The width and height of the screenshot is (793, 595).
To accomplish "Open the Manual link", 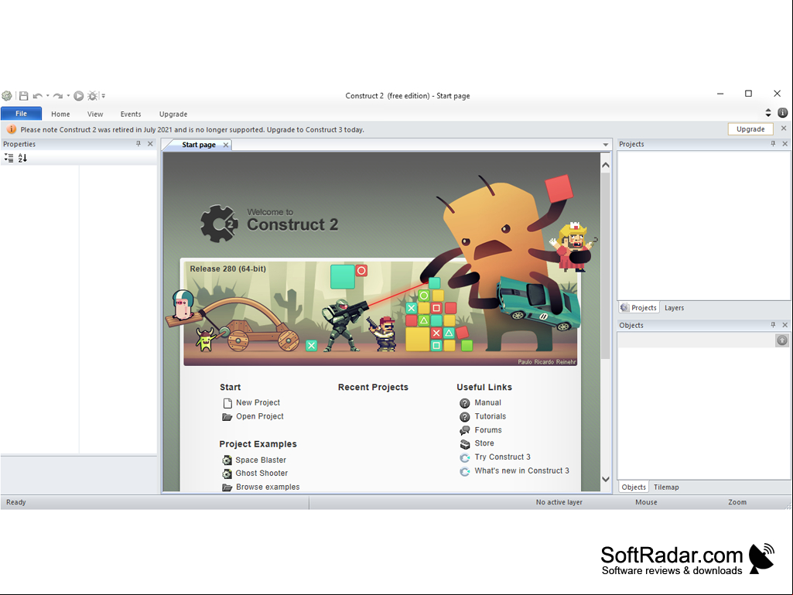I will click(487, 403).
